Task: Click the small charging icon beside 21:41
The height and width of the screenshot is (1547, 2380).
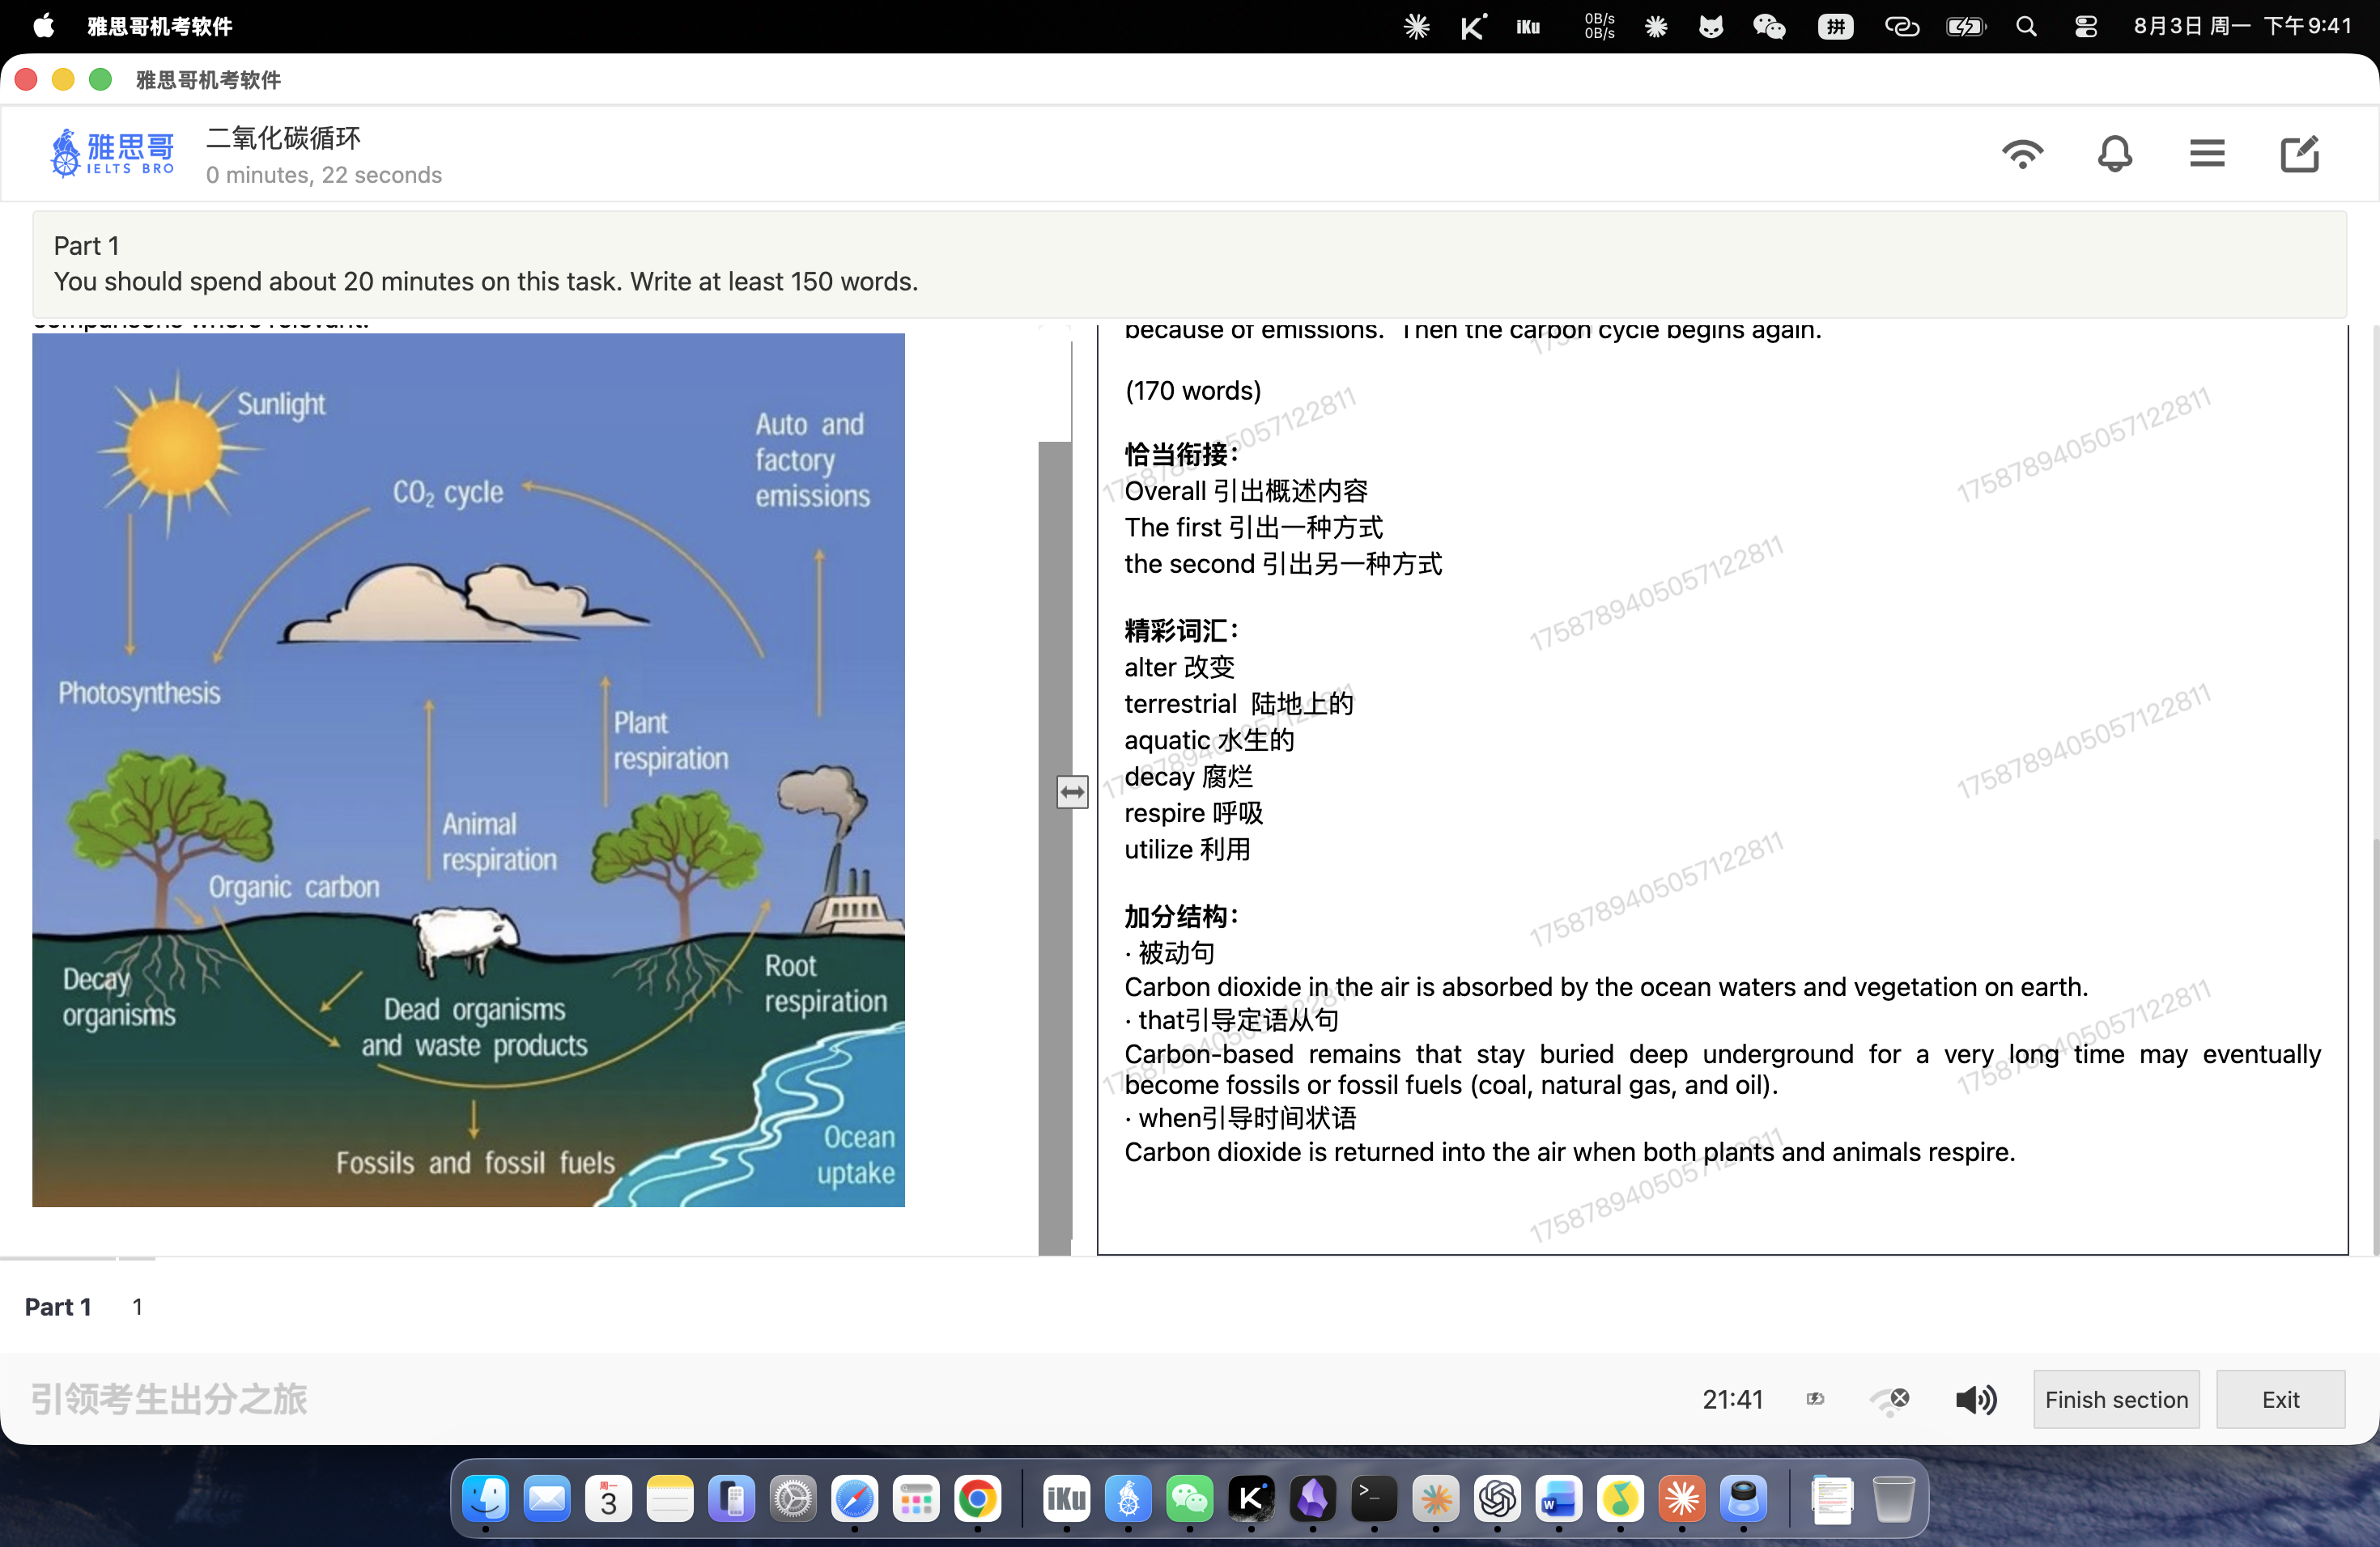Action: click(1815, 1399)
